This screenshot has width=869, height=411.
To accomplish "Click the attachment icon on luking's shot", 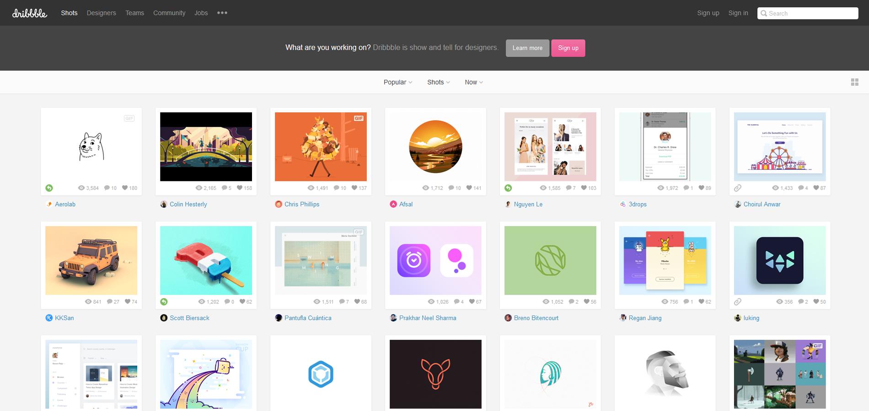I will coord(738,301).
